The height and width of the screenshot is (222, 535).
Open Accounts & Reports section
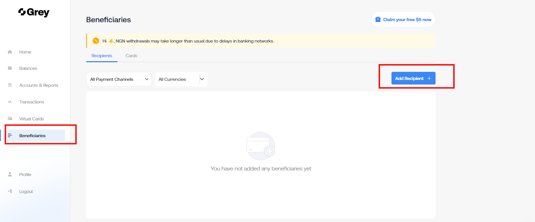pyautogui.click(x=39, y=85)
